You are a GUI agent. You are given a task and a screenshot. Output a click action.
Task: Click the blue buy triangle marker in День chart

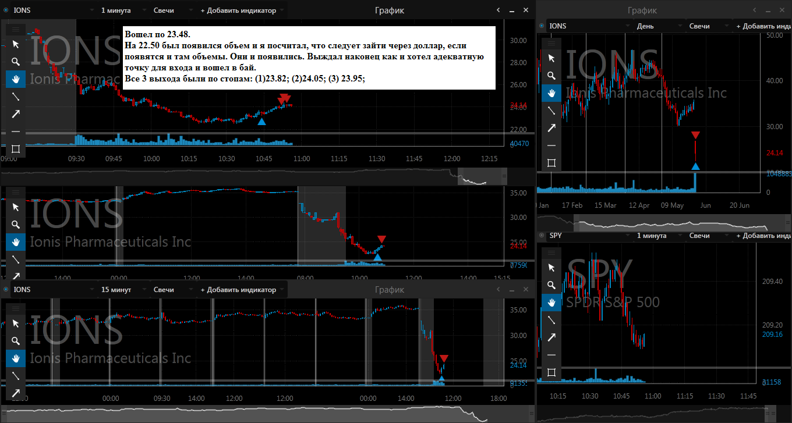(695, 166)
